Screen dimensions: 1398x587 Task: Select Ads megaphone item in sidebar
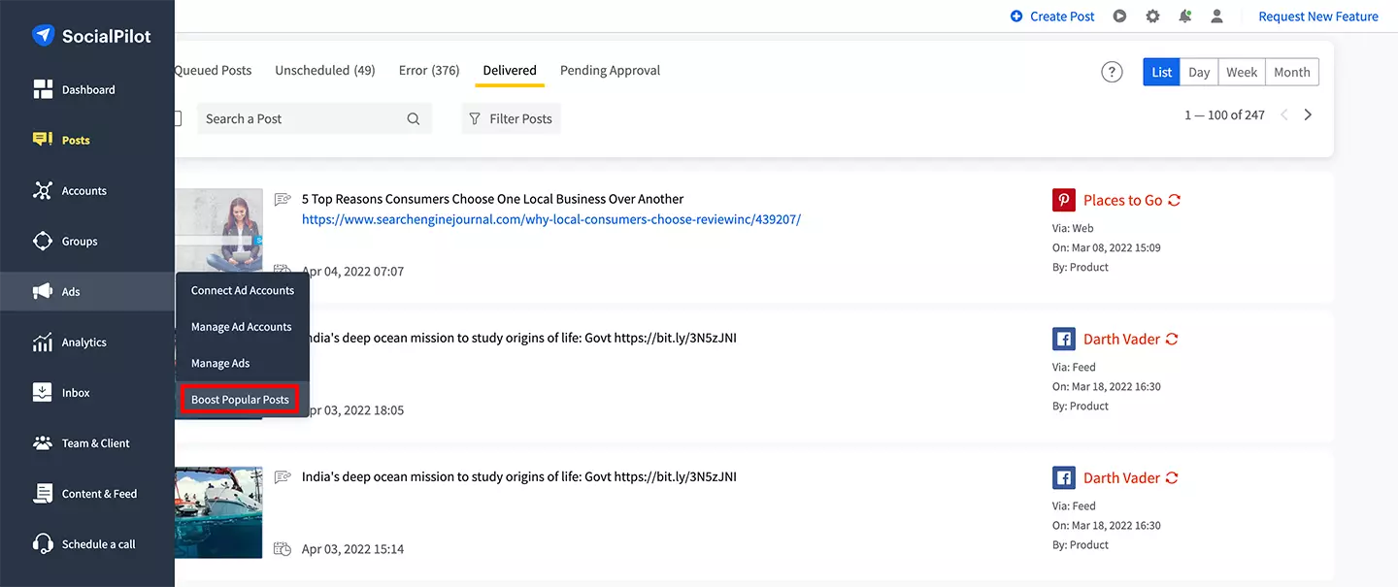point(87,292)
